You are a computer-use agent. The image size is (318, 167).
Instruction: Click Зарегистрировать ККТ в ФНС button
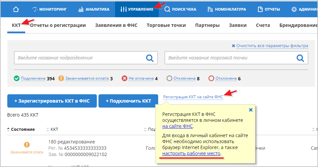52,101
